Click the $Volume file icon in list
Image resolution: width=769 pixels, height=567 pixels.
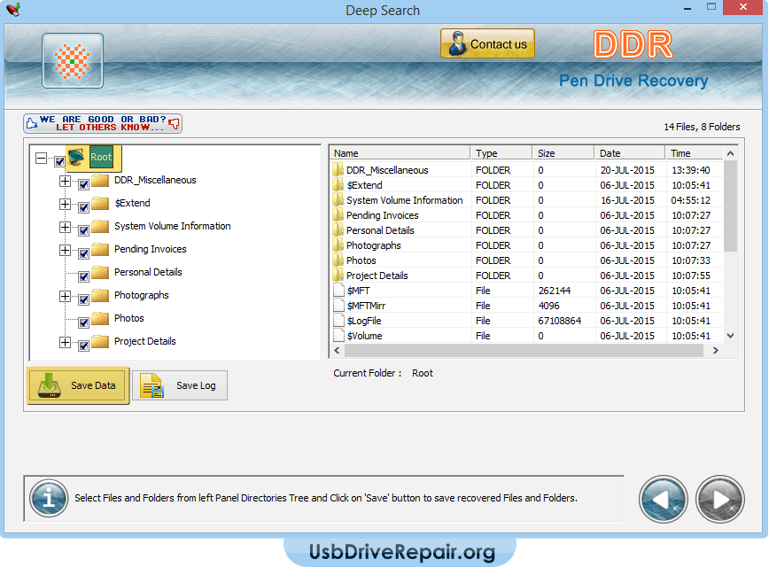coord(338,336)
